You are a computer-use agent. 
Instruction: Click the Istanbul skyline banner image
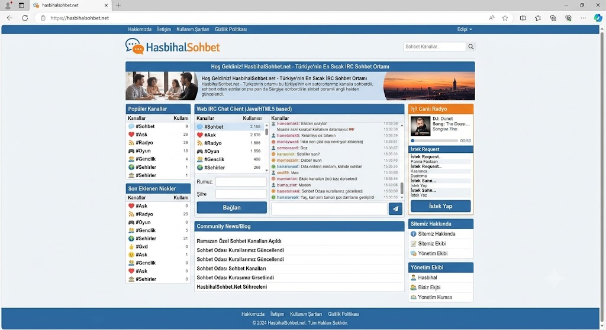(429, 86)
